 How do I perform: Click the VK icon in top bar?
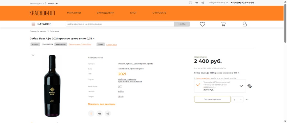196,3
